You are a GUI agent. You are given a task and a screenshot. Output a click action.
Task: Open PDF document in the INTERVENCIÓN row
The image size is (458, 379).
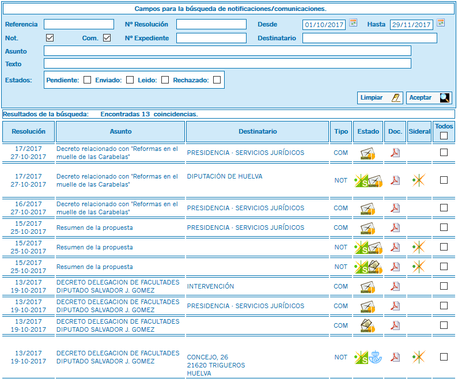point(395,286)
